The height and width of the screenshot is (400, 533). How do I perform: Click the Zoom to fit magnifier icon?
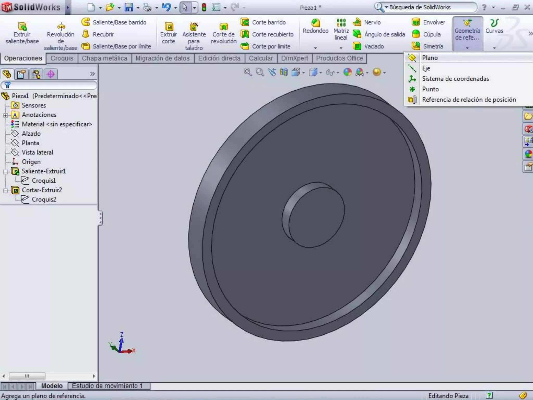pos(248,72)
